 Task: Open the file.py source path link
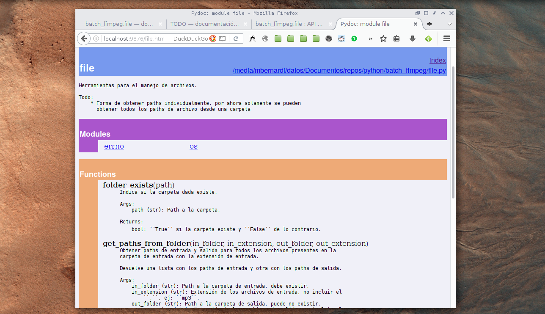tap(339, 71)
